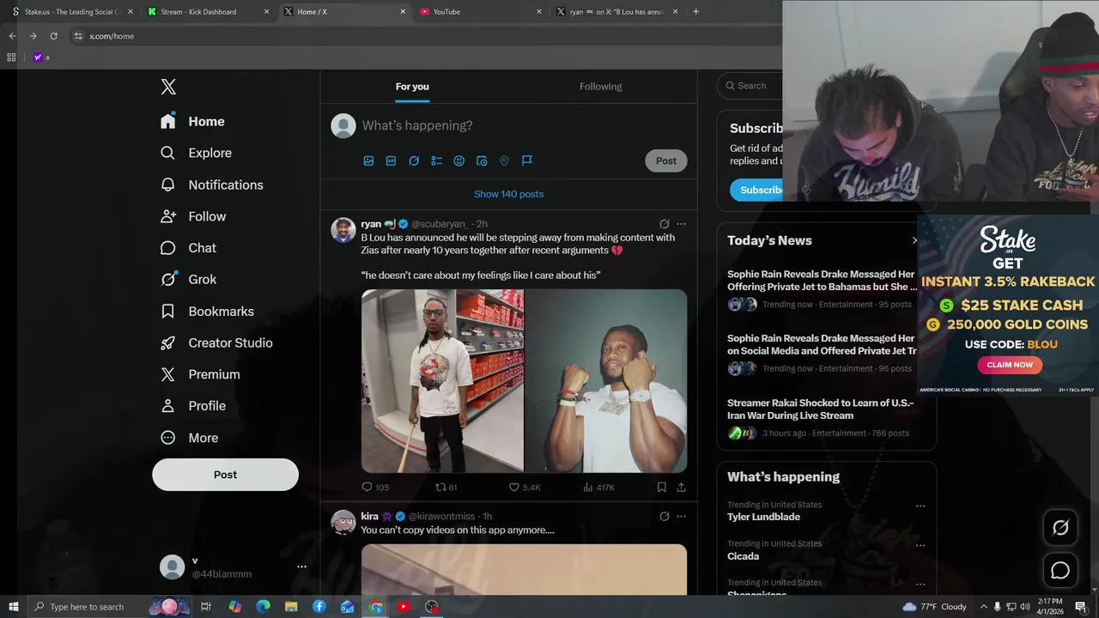Share ryan's post
1099x618 pixels.
pos(681,488)
